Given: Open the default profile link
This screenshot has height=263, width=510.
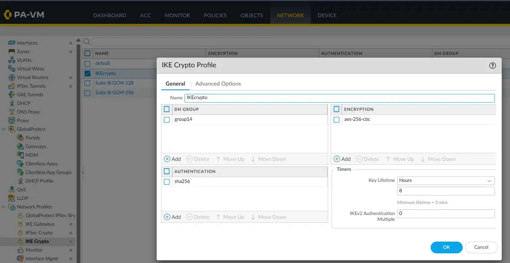Looking at the screenshot, I should (x=102, y=63).
